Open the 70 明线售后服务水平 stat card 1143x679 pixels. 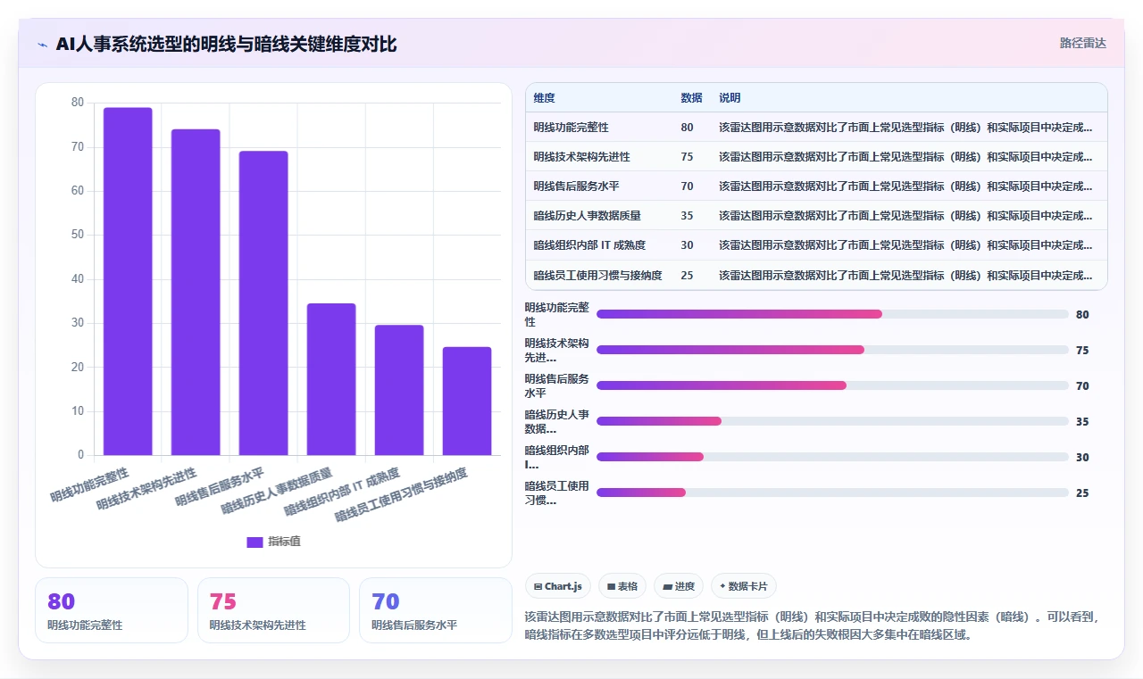436,610
